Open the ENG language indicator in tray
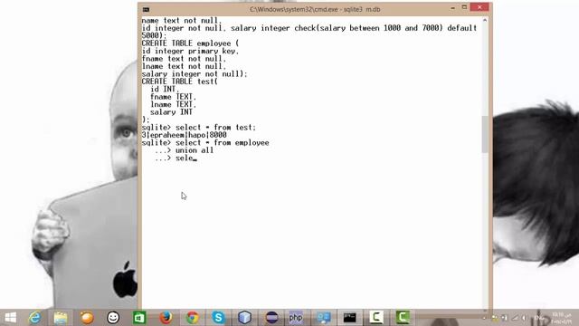The image size is (579, 326). [x=539, y=318]
